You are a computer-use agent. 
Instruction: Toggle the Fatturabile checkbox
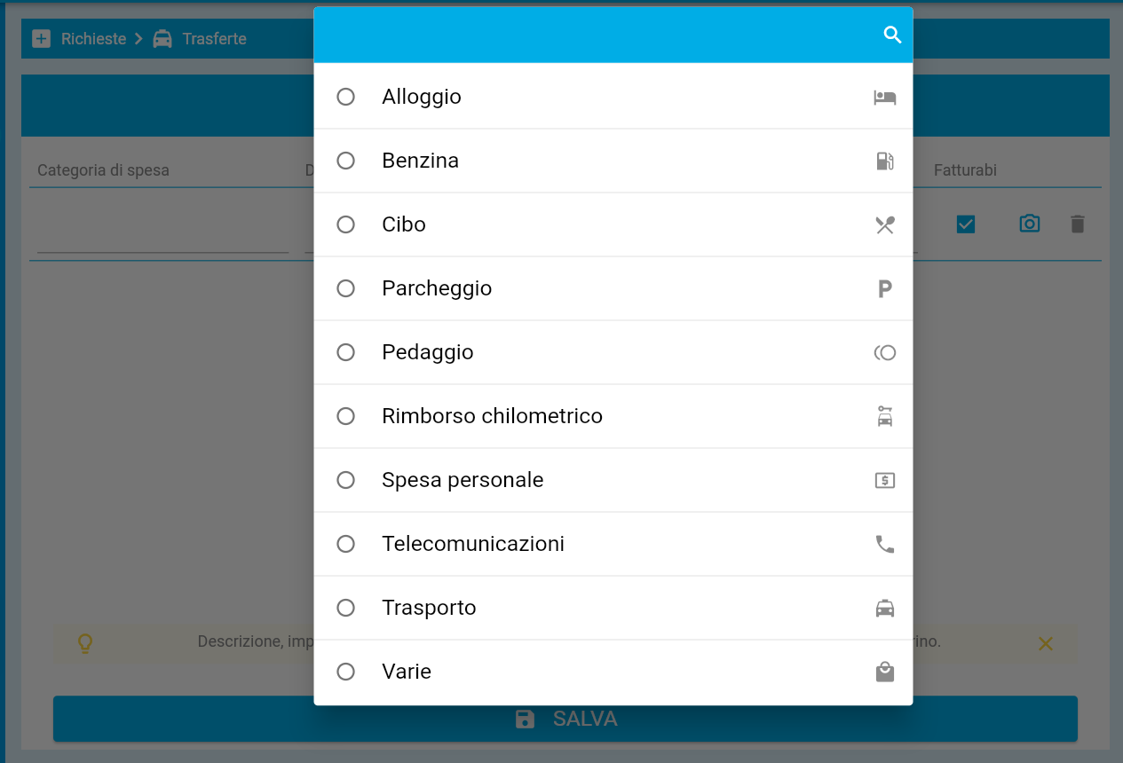tap(966, 224)
